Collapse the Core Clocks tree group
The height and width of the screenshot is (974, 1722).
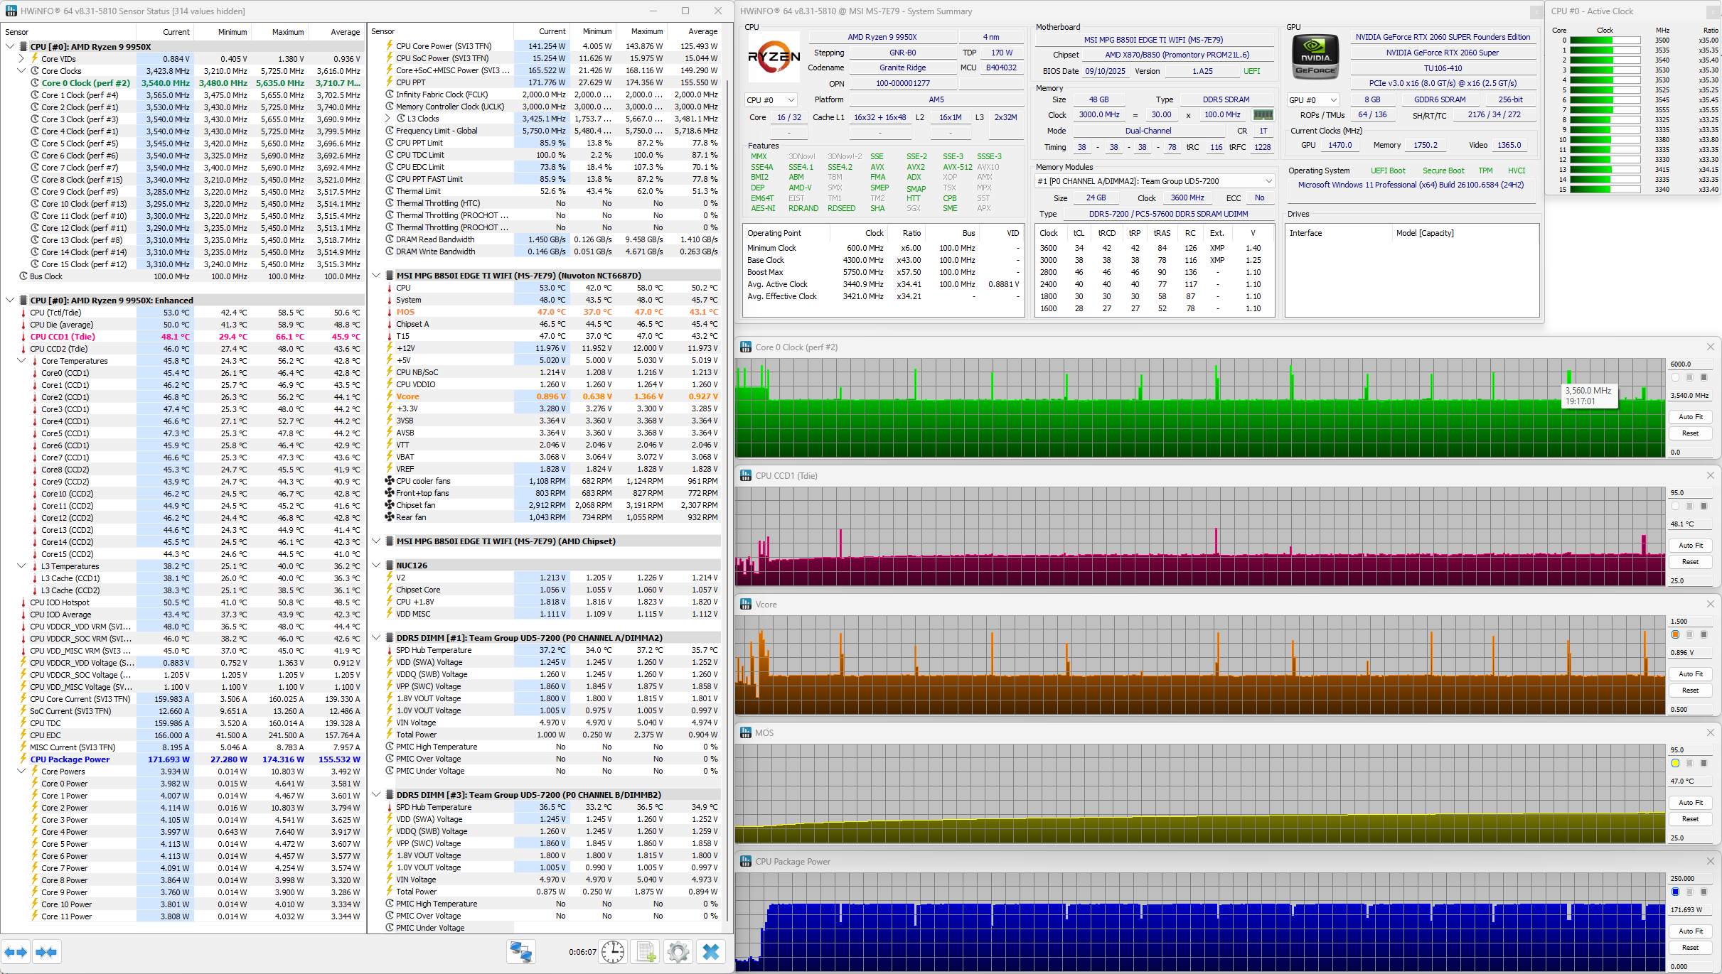tap(21, 71)
